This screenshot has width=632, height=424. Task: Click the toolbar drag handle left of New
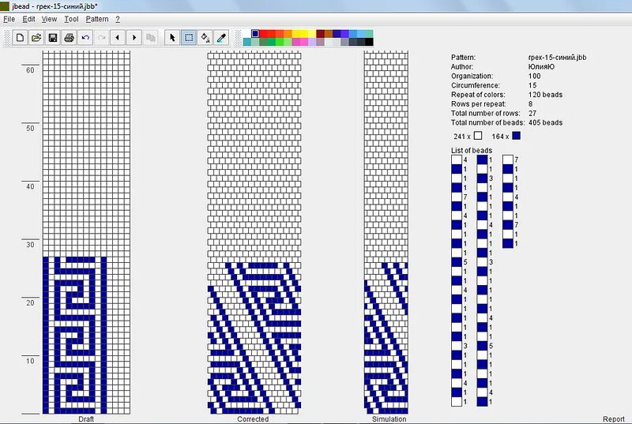point(7,38)
